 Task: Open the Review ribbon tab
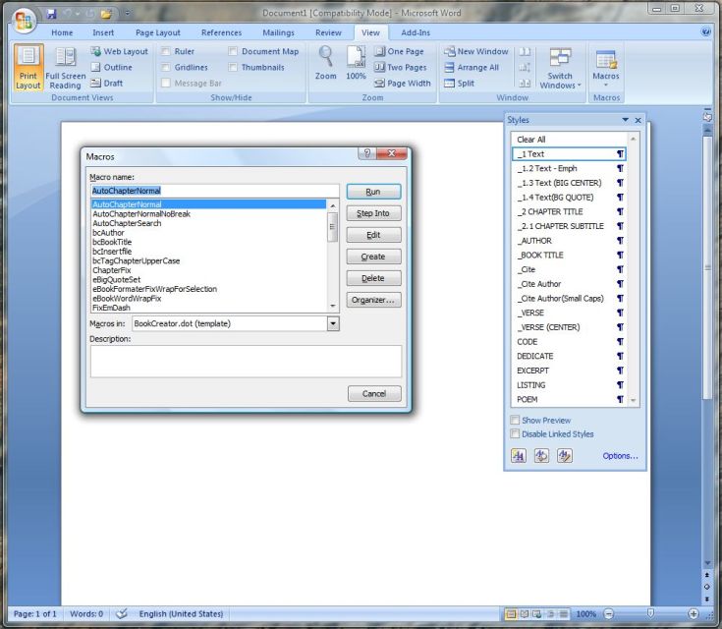(x=328, y=32)
